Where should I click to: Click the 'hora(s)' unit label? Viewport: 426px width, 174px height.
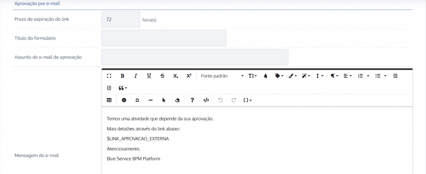149,20
